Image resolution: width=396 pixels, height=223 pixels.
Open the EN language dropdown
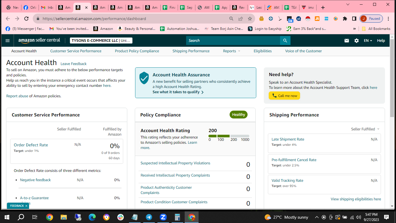368,41
